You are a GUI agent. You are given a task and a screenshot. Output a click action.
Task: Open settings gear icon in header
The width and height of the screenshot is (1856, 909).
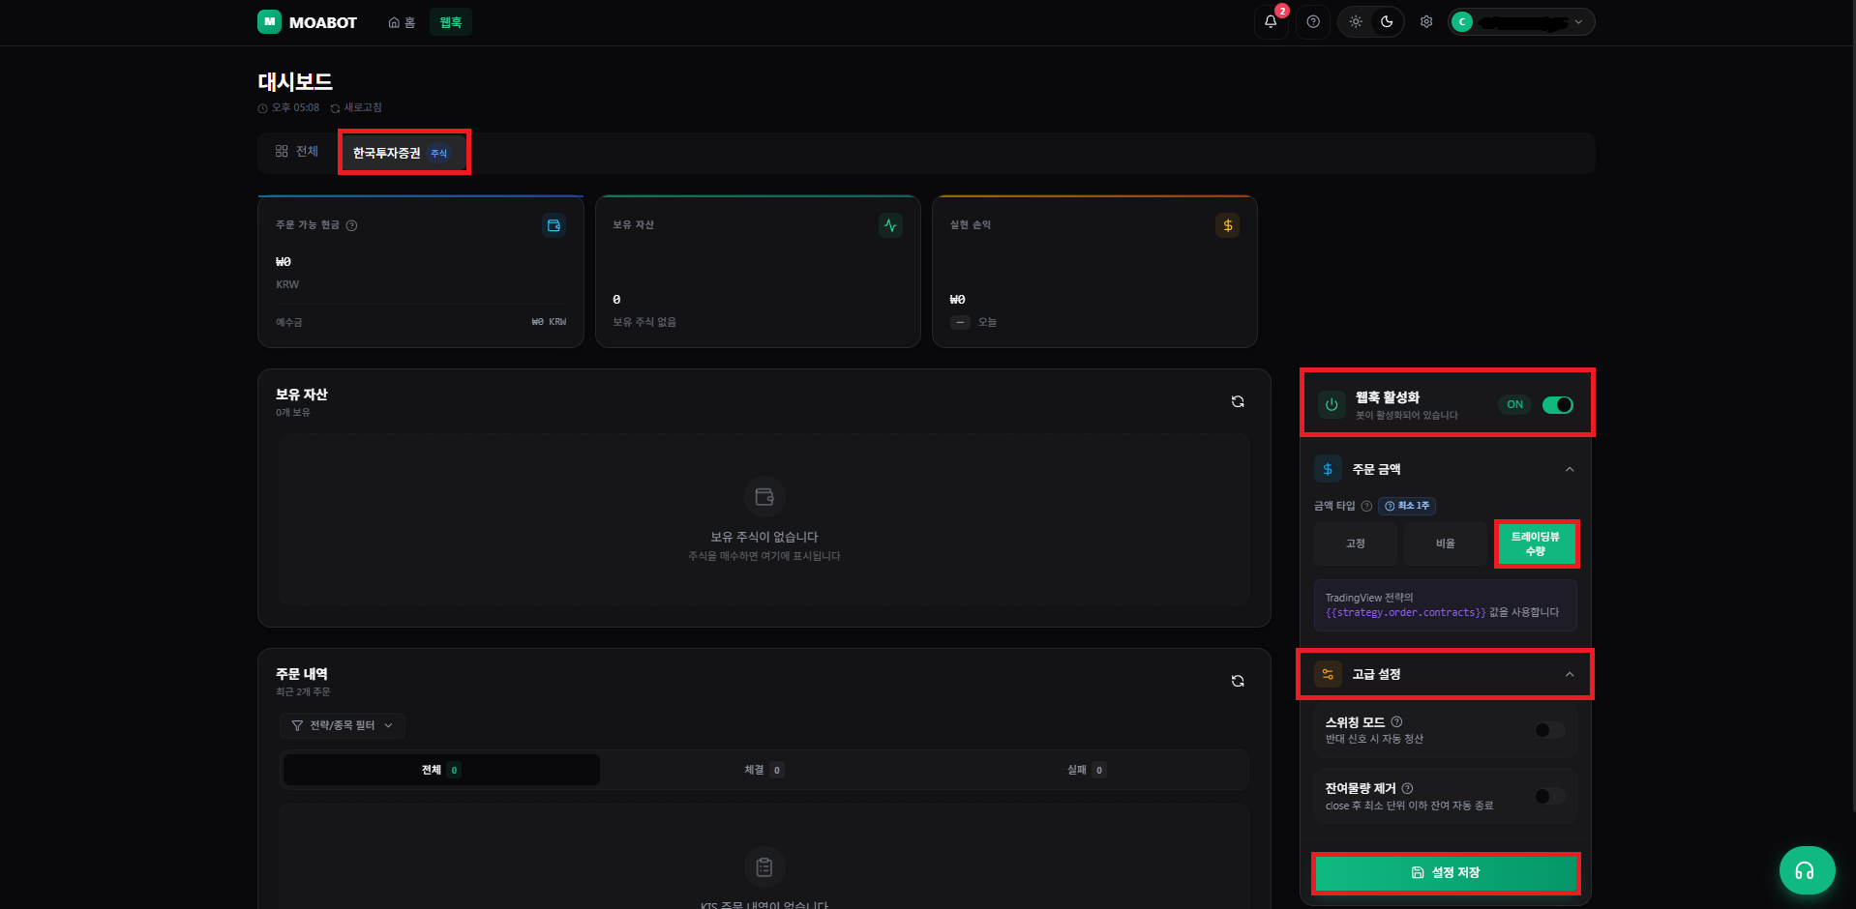point(1426,21)
